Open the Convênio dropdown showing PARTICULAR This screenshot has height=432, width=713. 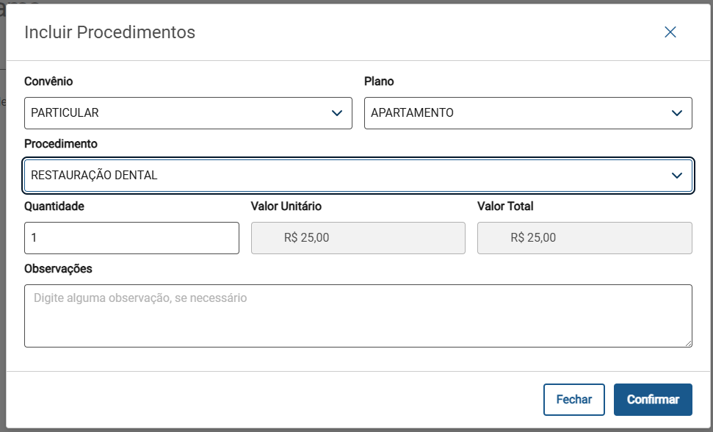point(176,113)
